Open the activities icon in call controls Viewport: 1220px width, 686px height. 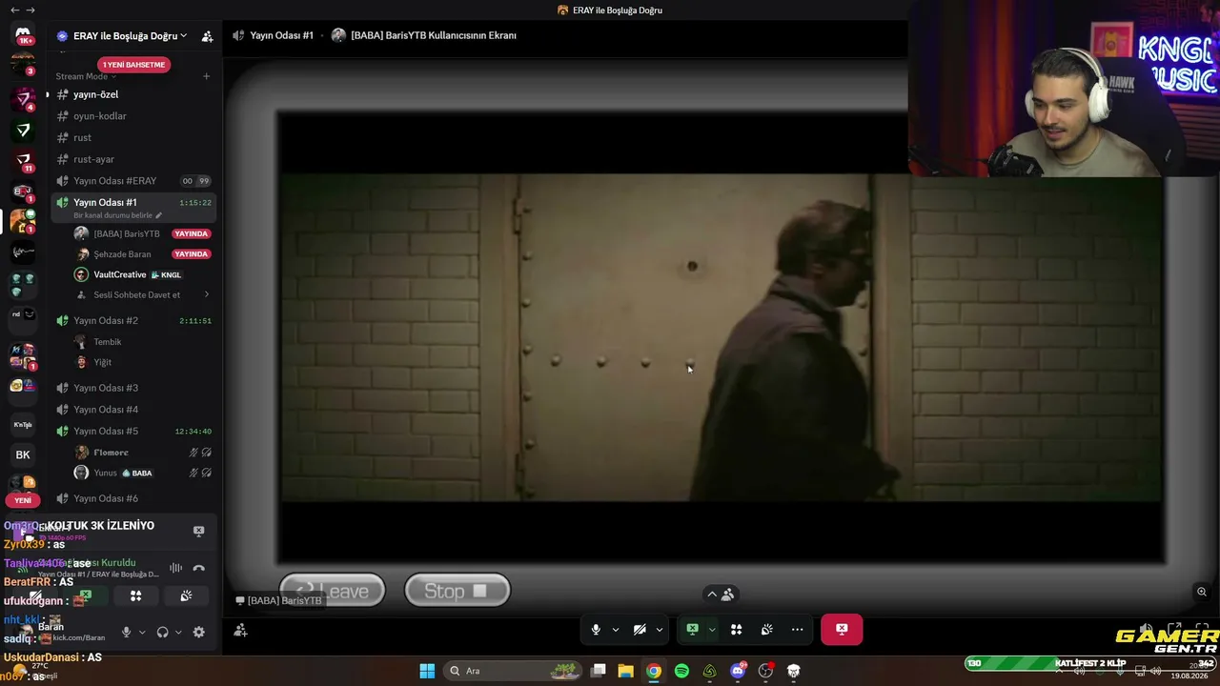pyautogui.click(x=736, y=629)
